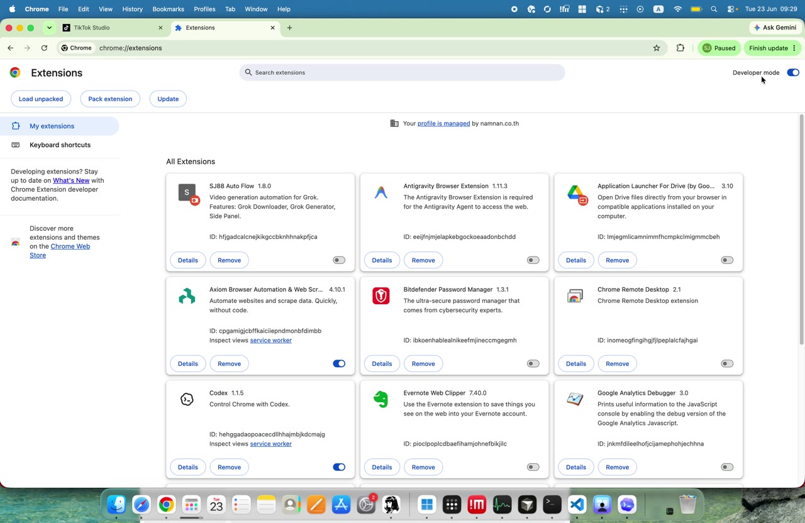Open the Codex service worker link
Viewport: 805px width, 523px height.
point(271,444)
